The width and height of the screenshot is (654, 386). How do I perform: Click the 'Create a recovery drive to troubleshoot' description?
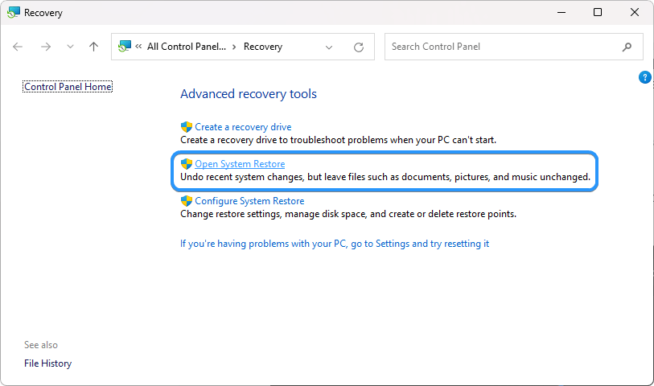click(x=338, y=140)
